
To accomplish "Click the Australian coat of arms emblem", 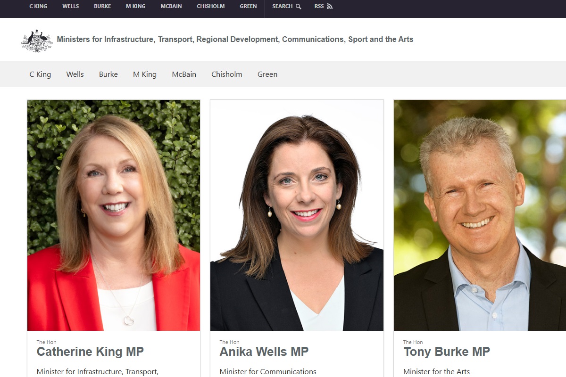I will click(x=36, y=40).
